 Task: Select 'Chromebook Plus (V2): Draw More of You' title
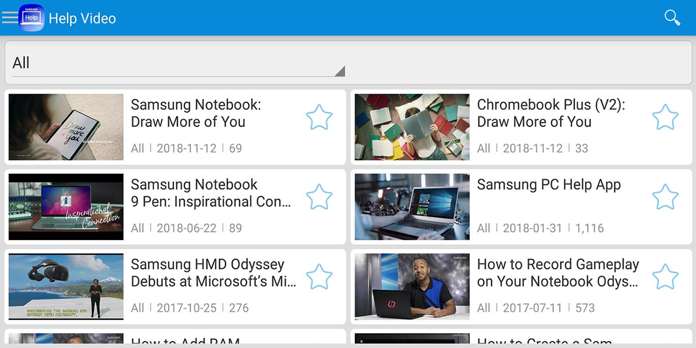point(551,113)
